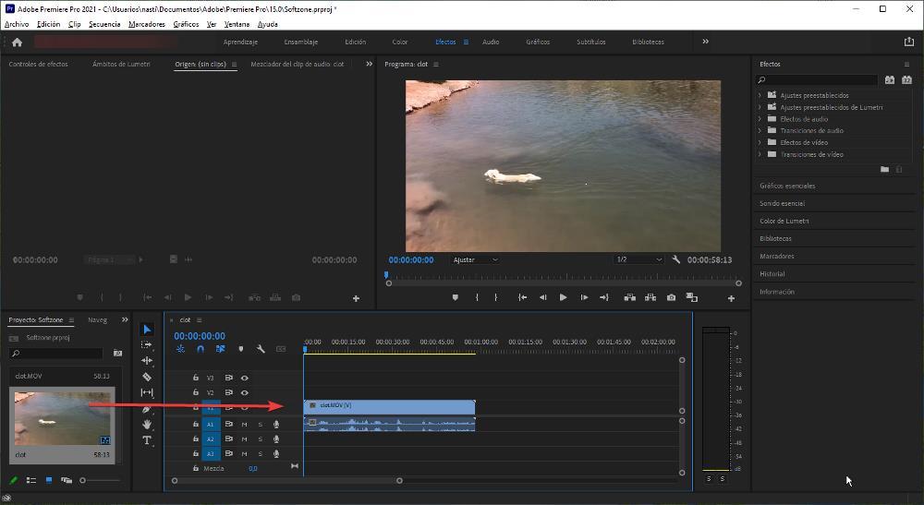This screenshot has width=924, height=505.
Task: Open the Source monitor button editor plus
Action: [x=356, y=298]
